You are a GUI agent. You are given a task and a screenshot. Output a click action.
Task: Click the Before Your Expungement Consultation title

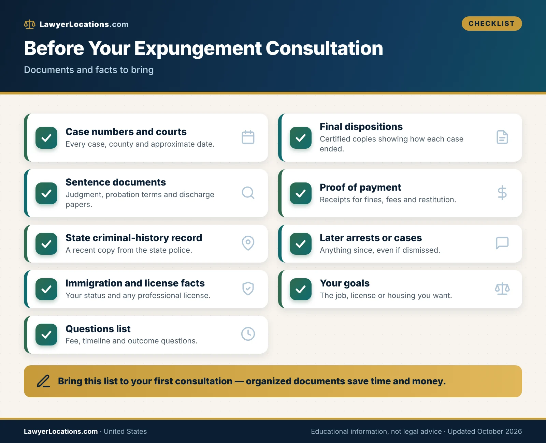point(203,48)
